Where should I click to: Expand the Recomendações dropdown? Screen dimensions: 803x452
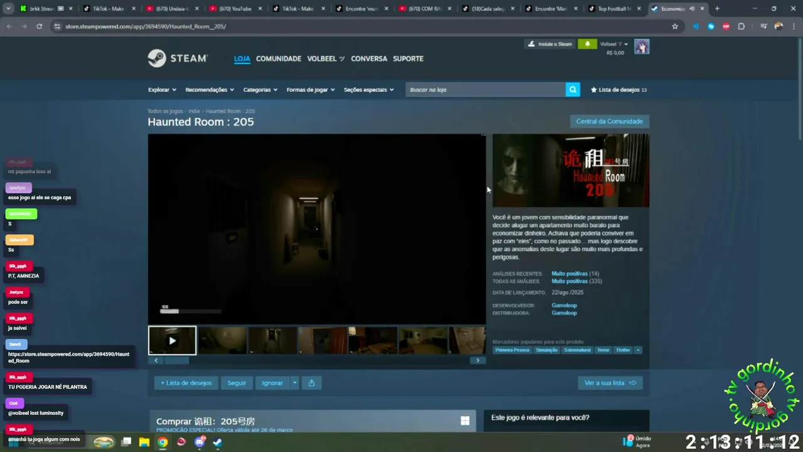click(210, 90)
